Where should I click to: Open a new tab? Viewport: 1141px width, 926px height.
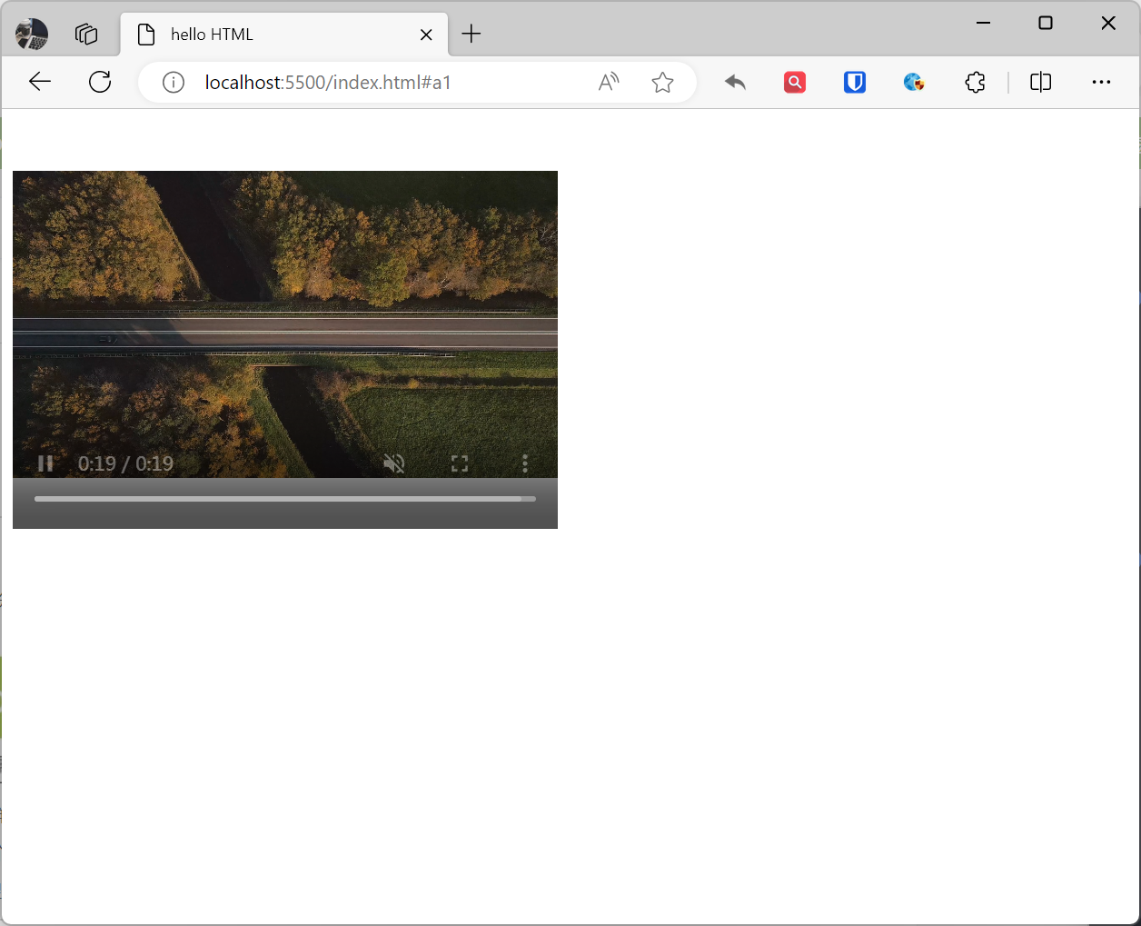(471, 35)
